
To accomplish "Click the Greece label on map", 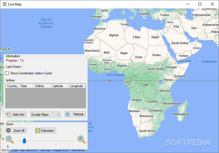I will pos(144,14).
